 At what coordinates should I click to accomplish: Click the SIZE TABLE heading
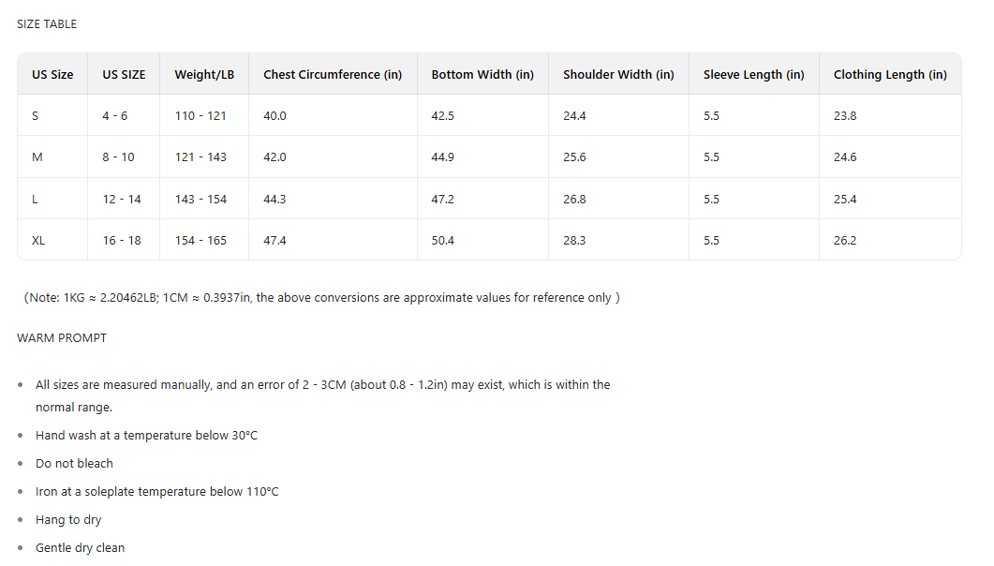pyautogui.click(x=47, y=24)
